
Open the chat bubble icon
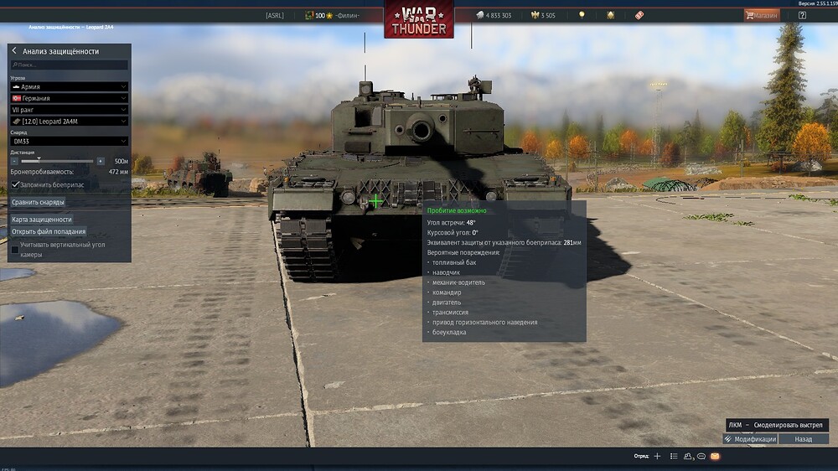click(701, 456)
